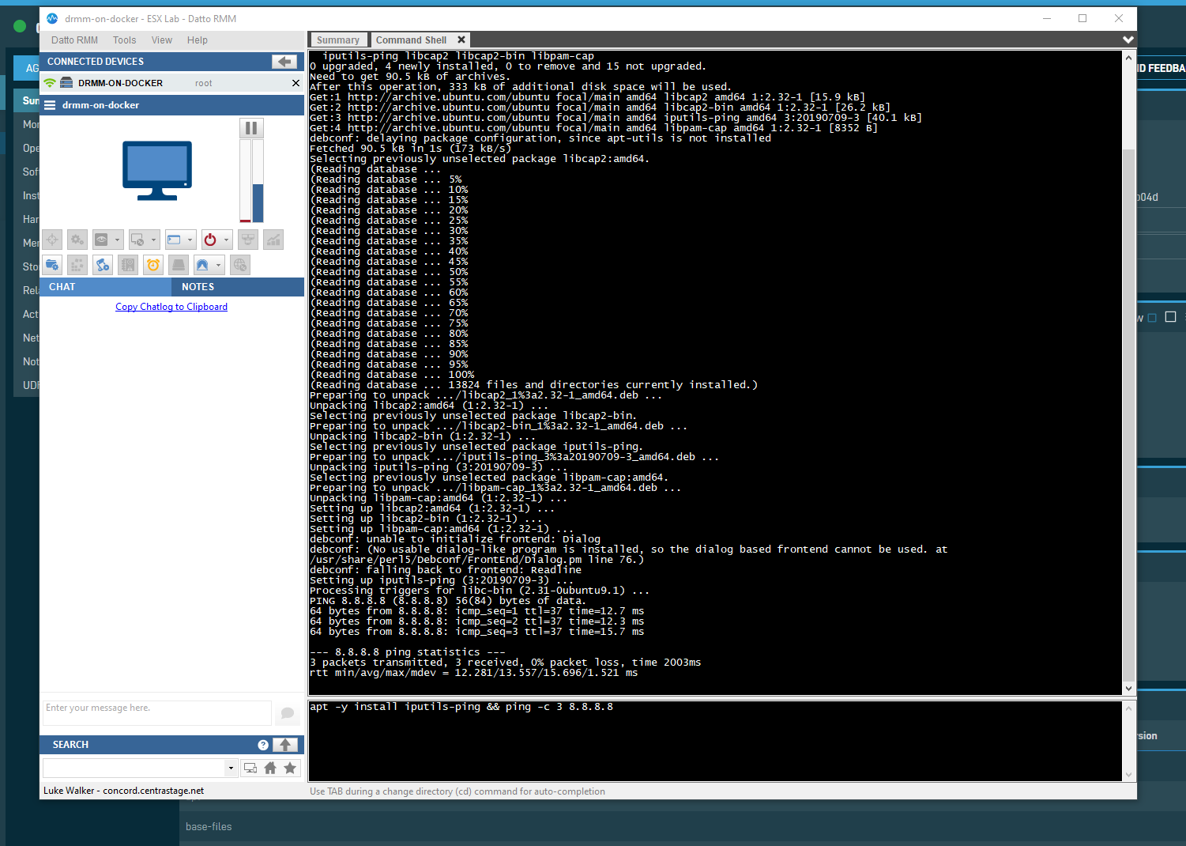Screen dimensions: 1186x846
Task: Expand the tunnel connection dropdown arrow
Action: point(219,265)
